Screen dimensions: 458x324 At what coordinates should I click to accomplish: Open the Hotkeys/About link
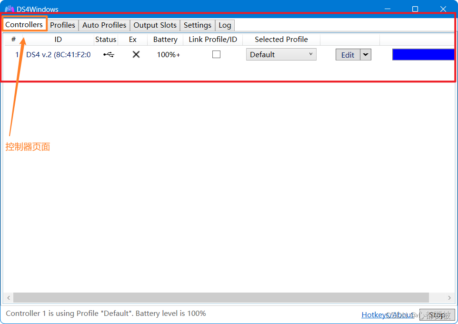coord(388,314)
